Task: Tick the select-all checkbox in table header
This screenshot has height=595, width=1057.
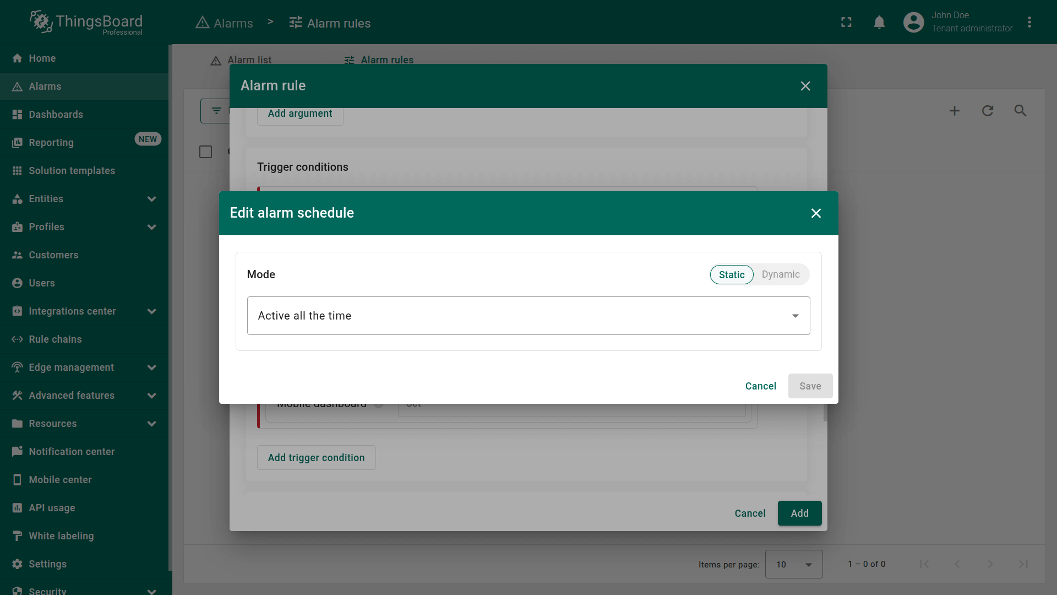Action: (x=205, y=152)
